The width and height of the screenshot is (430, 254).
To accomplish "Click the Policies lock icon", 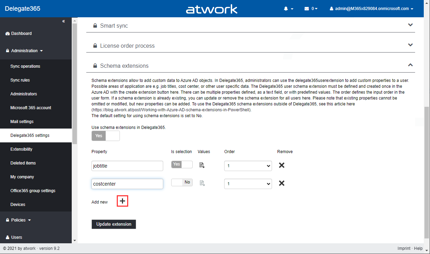I will [8, 220].
